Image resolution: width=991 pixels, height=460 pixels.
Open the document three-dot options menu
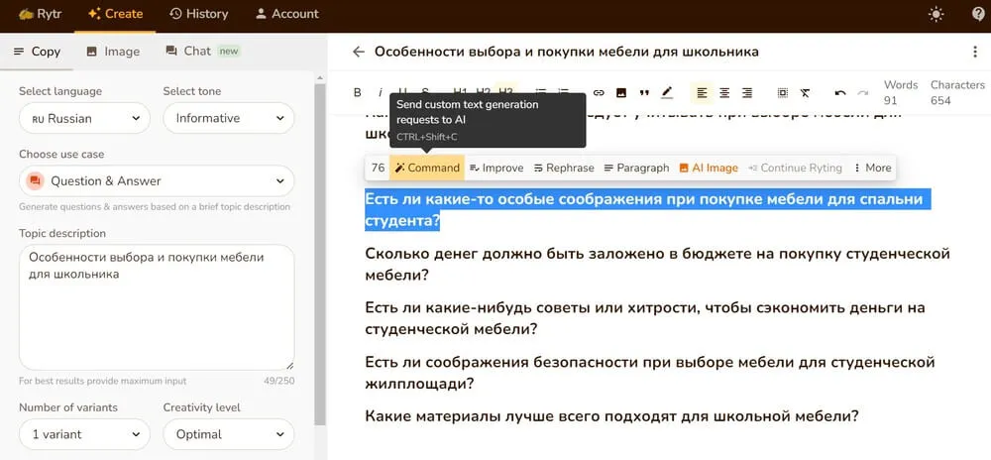tap(974, 52)
